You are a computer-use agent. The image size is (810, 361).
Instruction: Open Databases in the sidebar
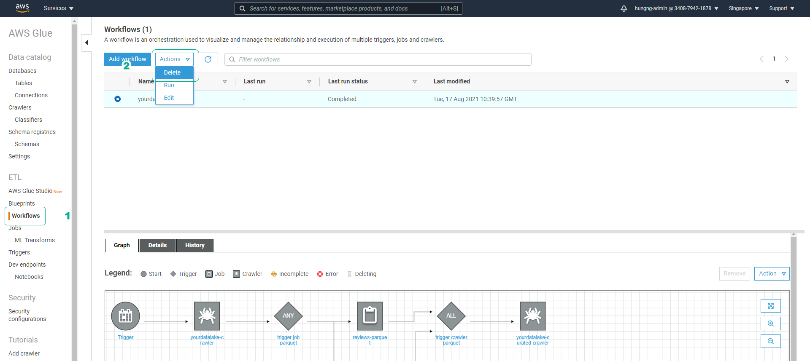point(22,71)
